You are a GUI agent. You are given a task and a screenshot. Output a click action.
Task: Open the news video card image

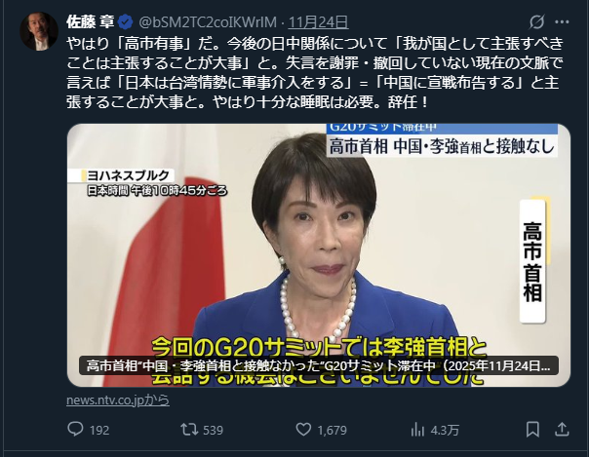(x=319, y=255)
